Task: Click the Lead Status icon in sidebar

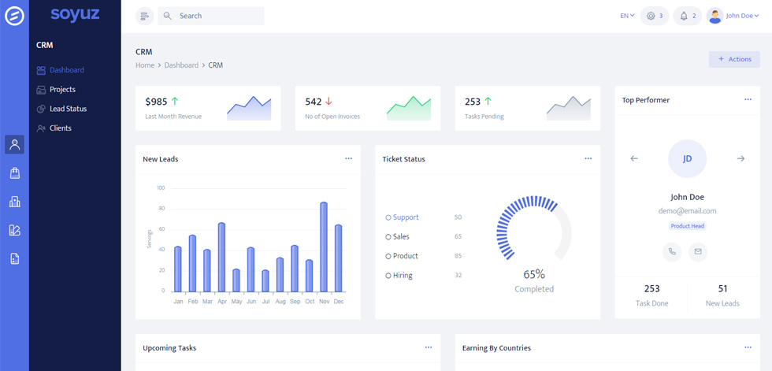Action: (41, 109)
